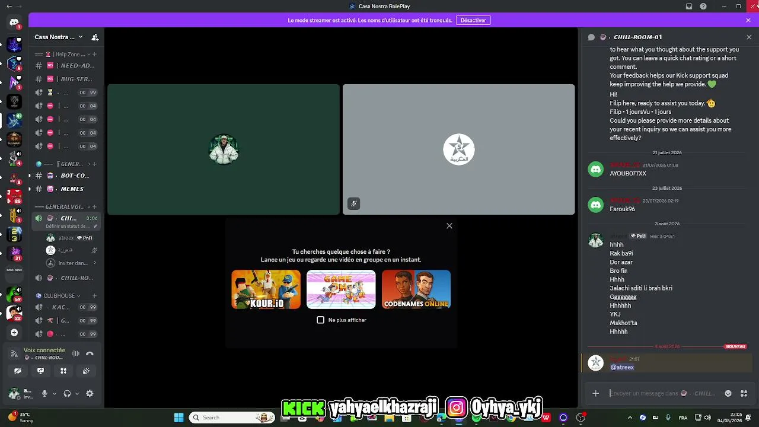Close the CHILL-ROOM-01 chat panel

click(x=749, y=37)
